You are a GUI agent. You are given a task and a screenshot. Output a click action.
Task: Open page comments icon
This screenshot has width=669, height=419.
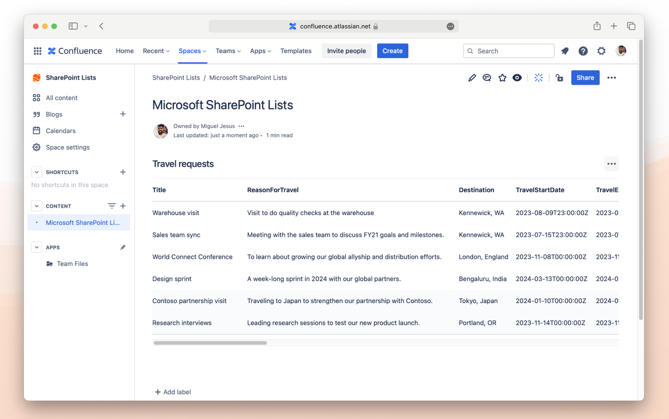click(x=487, y=78)
